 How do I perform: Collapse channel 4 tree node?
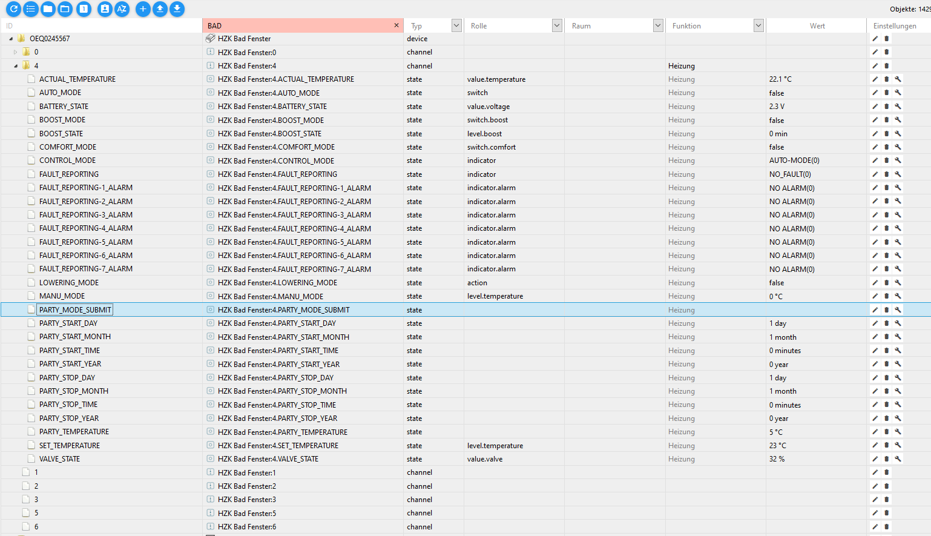pos(16,66)
